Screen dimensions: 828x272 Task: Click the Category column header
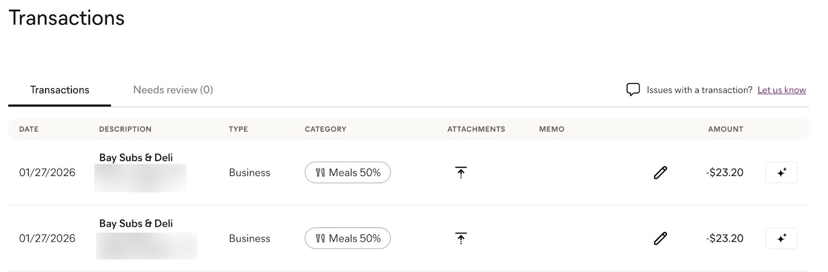(326, 129)
